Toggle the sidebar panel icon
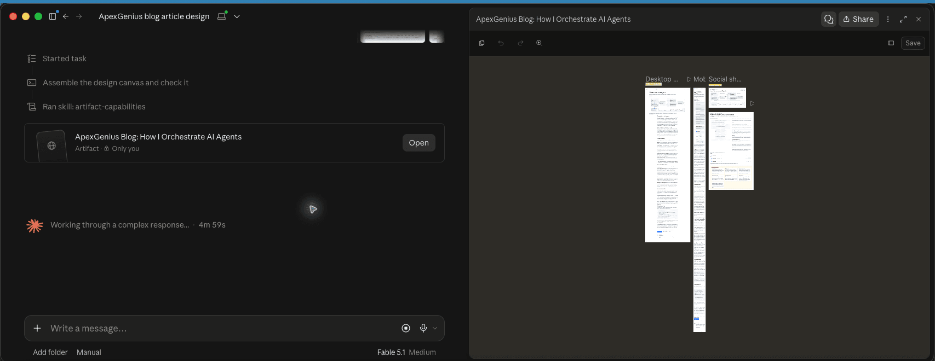Screen dimensions: 935x361 tap(53, 16)
